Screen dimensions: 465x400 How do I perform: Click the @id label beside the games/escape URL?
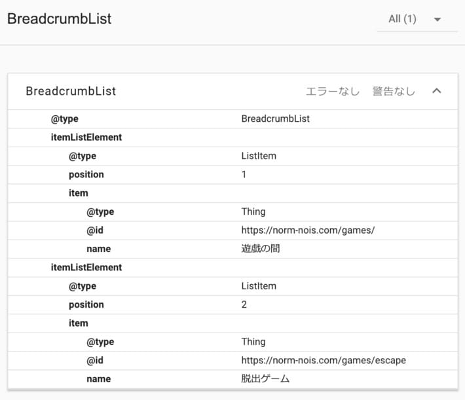pyautogui.click(x=96, y=361)
